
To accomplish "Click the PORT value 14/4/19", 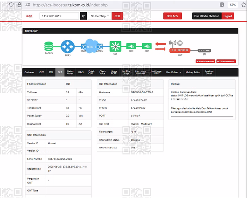I will coord(135,116).
